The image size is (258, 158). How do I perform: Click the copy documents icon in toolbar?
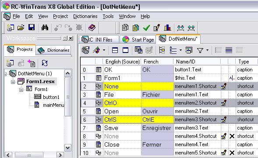coord(125,28)
